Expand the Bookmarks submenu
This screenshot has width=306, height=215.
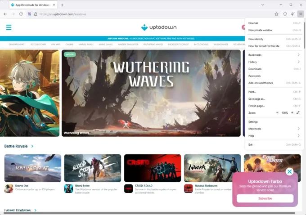coord(274,55)
